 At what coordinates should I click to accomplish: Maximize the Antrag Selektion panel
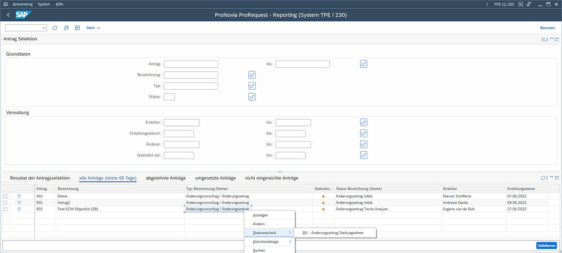(557, 39)
